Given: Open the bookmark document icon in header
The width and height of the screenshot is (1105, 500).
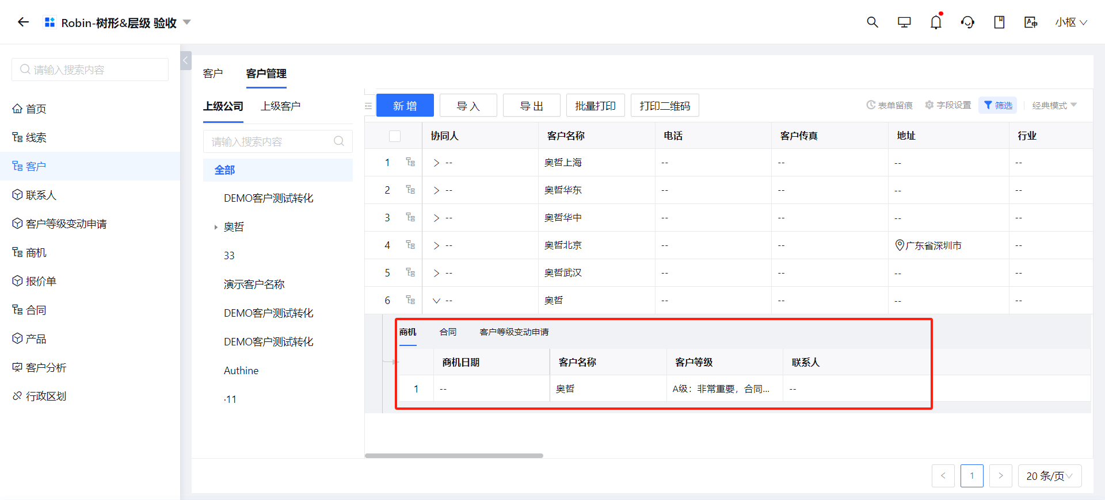Looking at the screenshot, I should pos(999,22).
